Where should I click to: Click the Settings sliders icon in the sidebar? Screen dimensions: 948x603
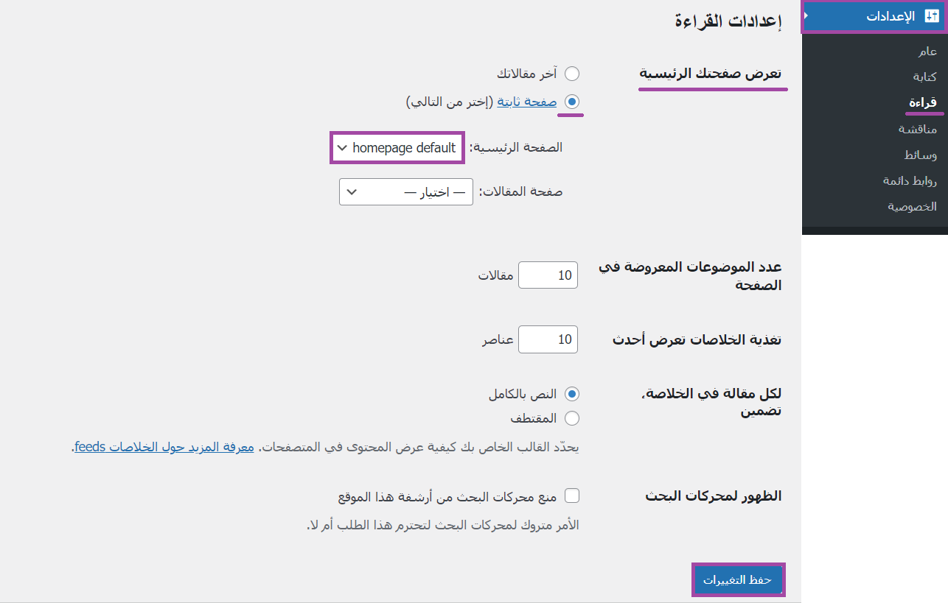931,16
